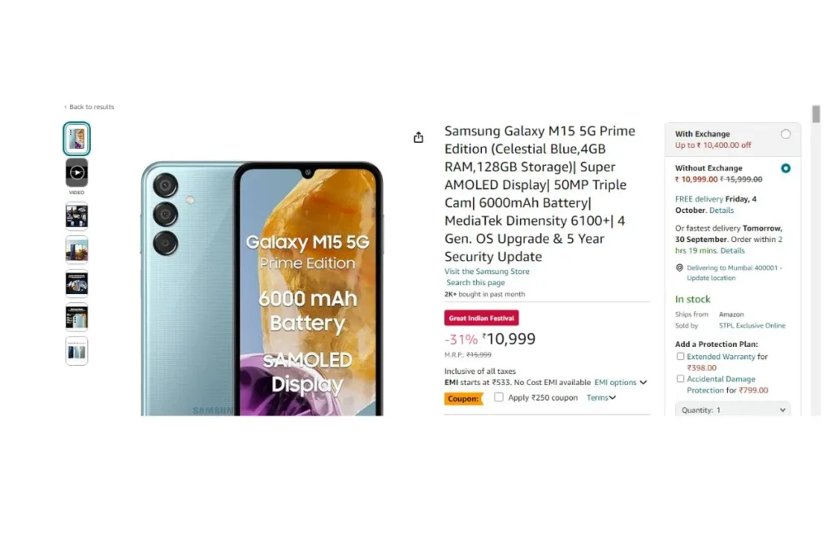832x555 pixels.
Task: Open Great Indian Festival badge
Action: point(481,318)
